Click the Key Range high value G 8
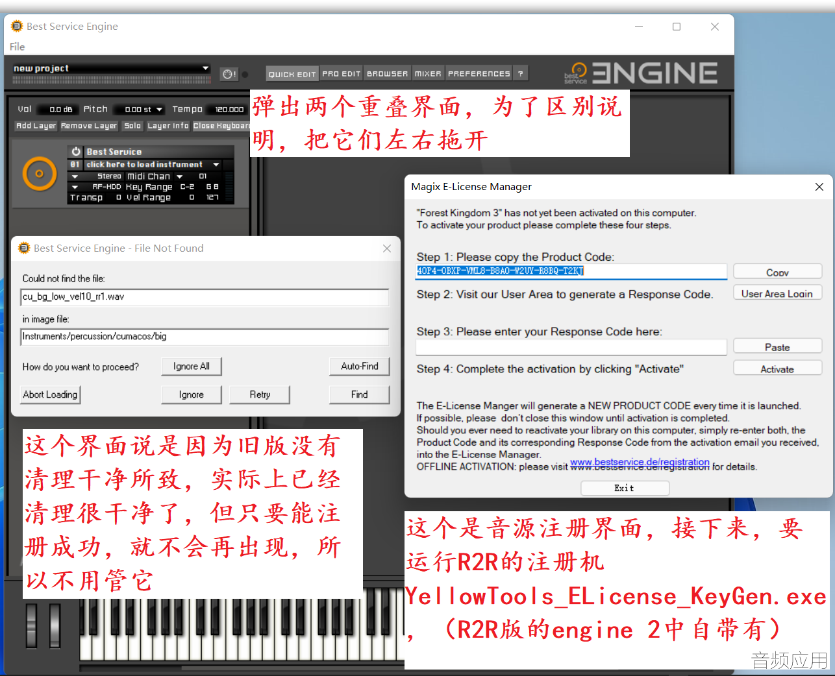Image resolution: width=835 pixels, height=676 pixels. click(212, 187)
